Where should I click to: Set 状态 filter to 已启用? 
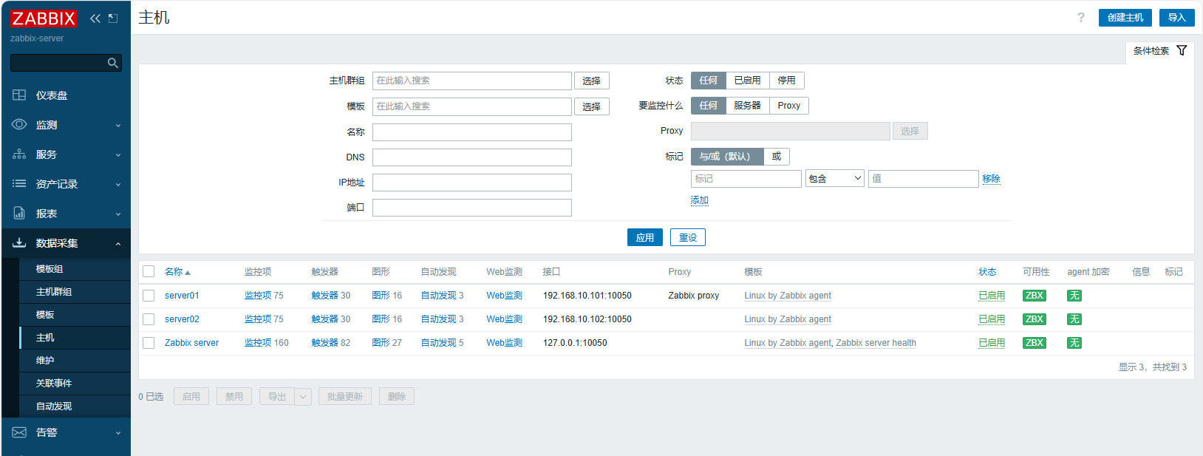[x=747, y=81]
